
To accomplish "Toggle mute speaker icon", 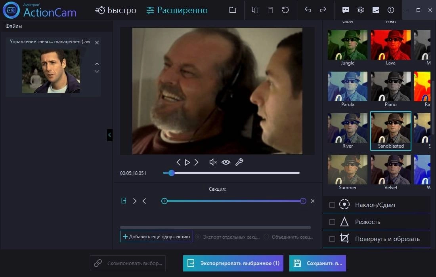I will [x=213, y=162].
